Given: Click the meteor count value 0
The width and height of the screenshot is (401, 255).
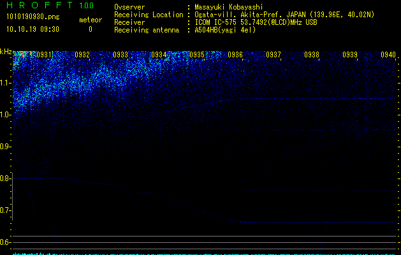Looking at the screenshot, I should (91, 29).
